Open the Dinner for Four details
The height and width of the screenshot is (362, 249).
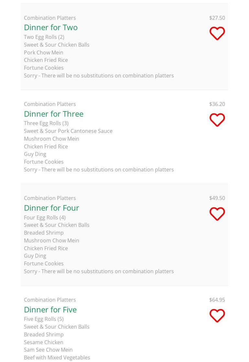point(51,208)
